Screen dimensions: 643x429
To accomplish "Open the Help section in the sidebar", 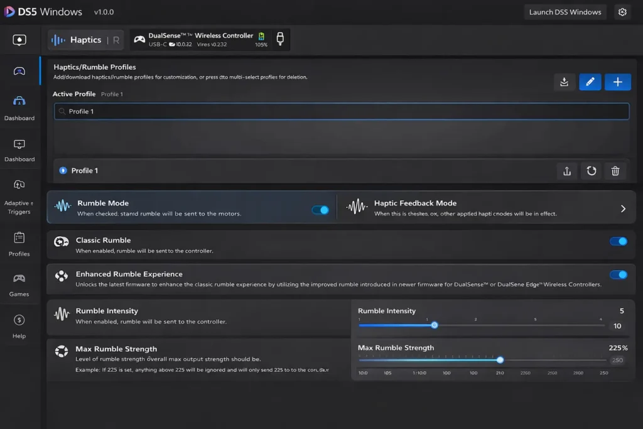I will pyautogui.click(x=19, y=326).
